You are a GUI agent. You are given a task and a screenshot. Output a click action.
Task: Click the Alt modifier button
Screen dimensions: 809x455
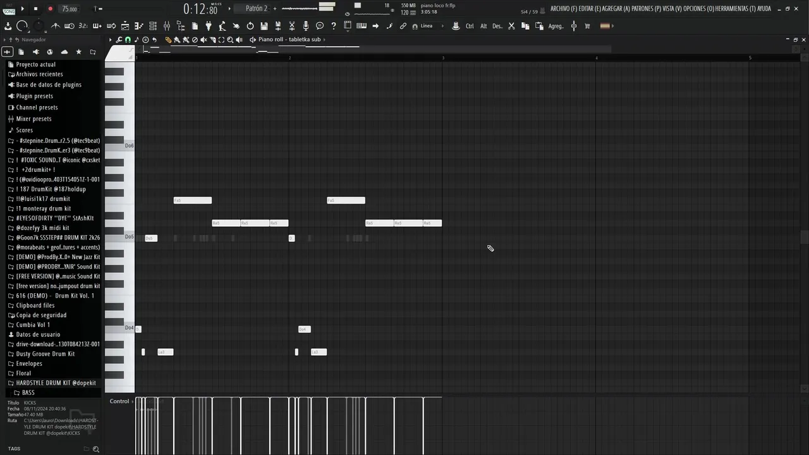tap(484, 26)
